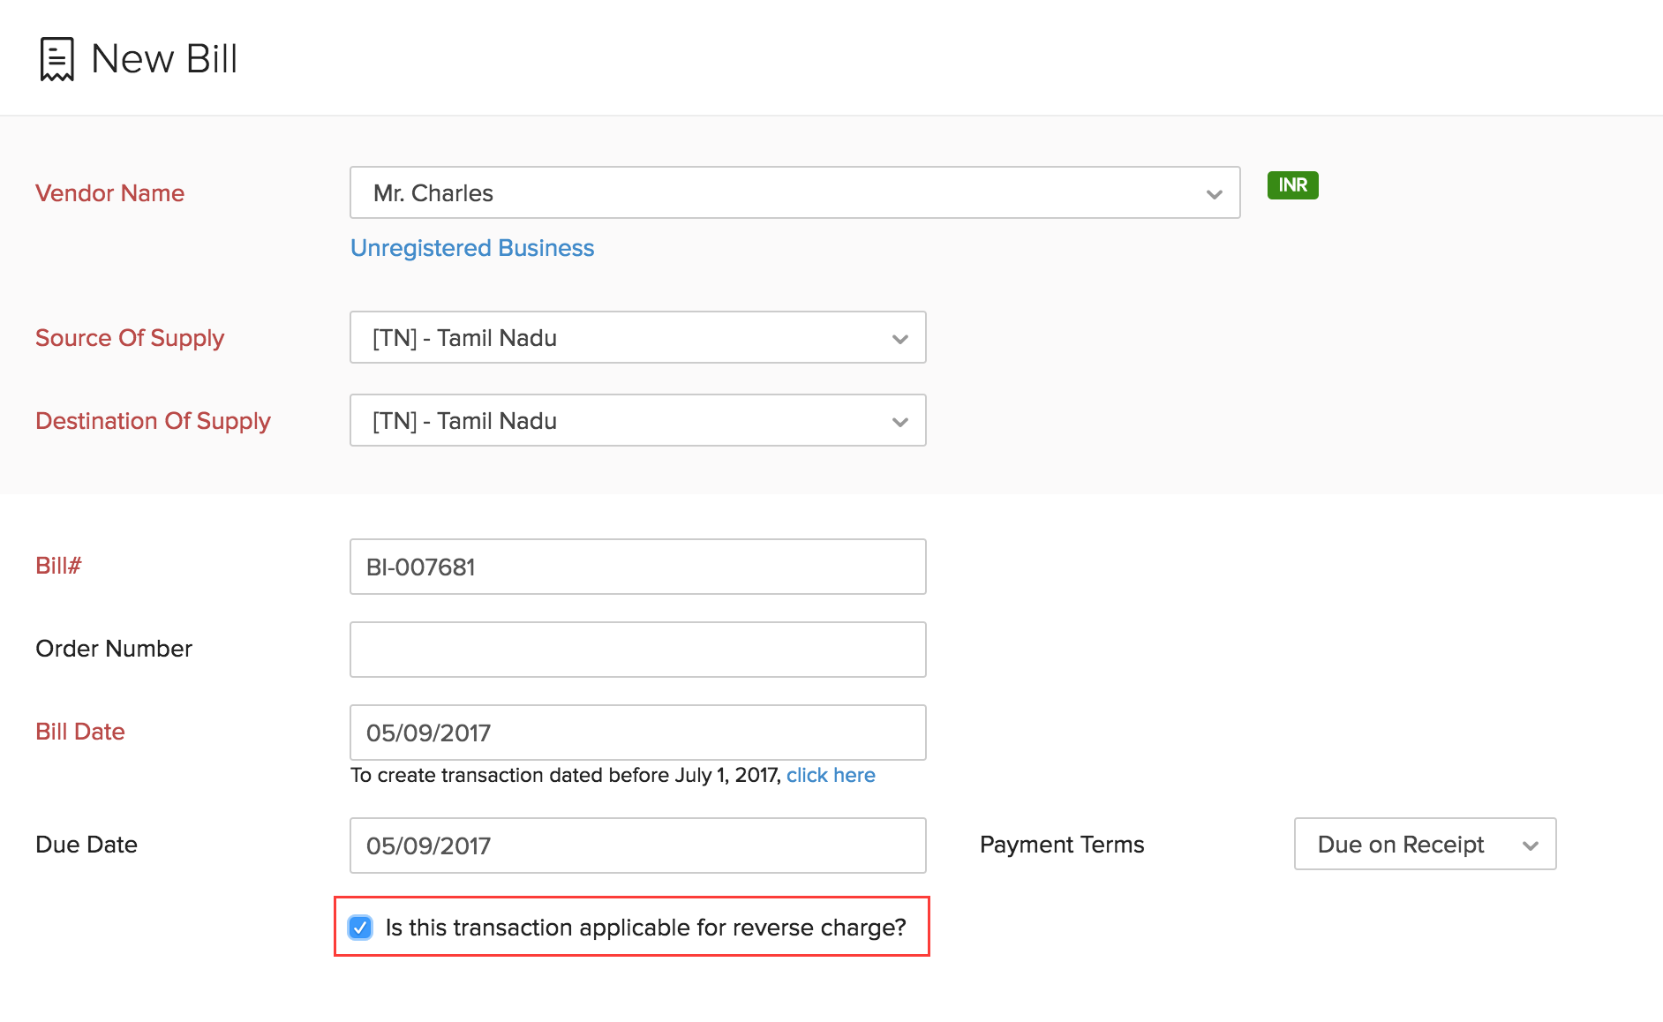Viewport: 1663px width, 1022px height.
Task: Click the Bill Date label
Action: 80,732
